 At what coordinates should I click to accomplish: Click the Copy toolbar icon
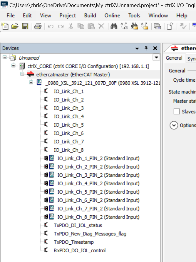[x=81, y=26]
